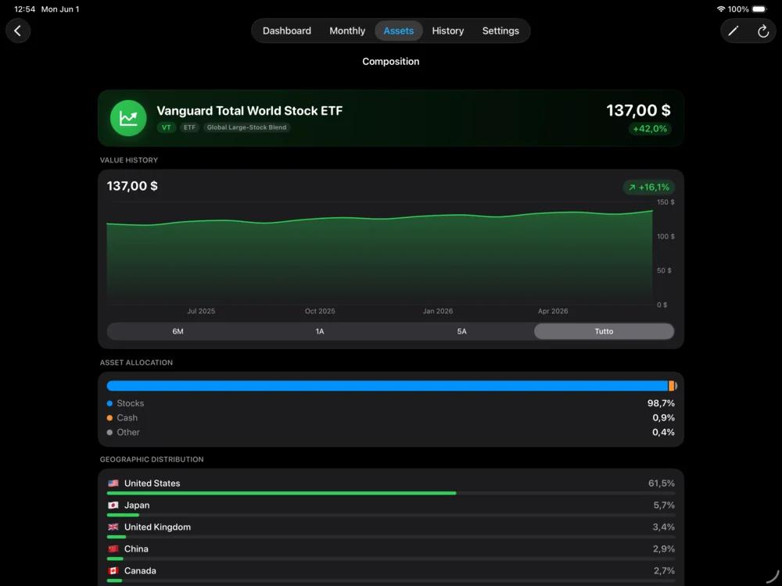Tap the China flag icon
The width and height of the screenshot is (782, 586).
pyautogui.click(x=113, y=549)
